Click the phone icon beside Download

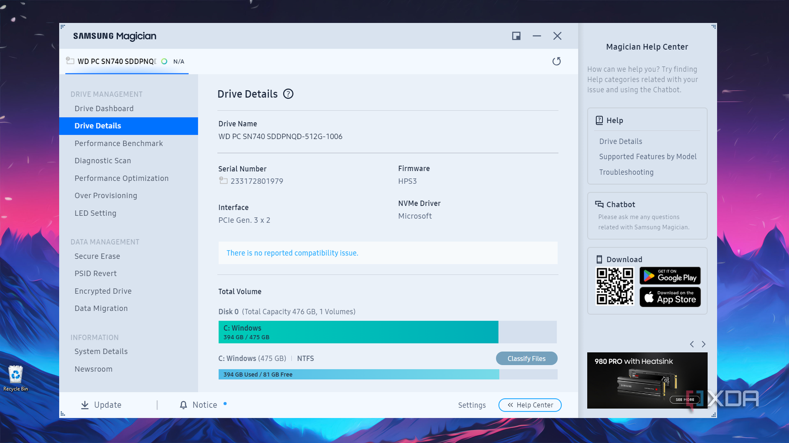click(x=599, y=260)
